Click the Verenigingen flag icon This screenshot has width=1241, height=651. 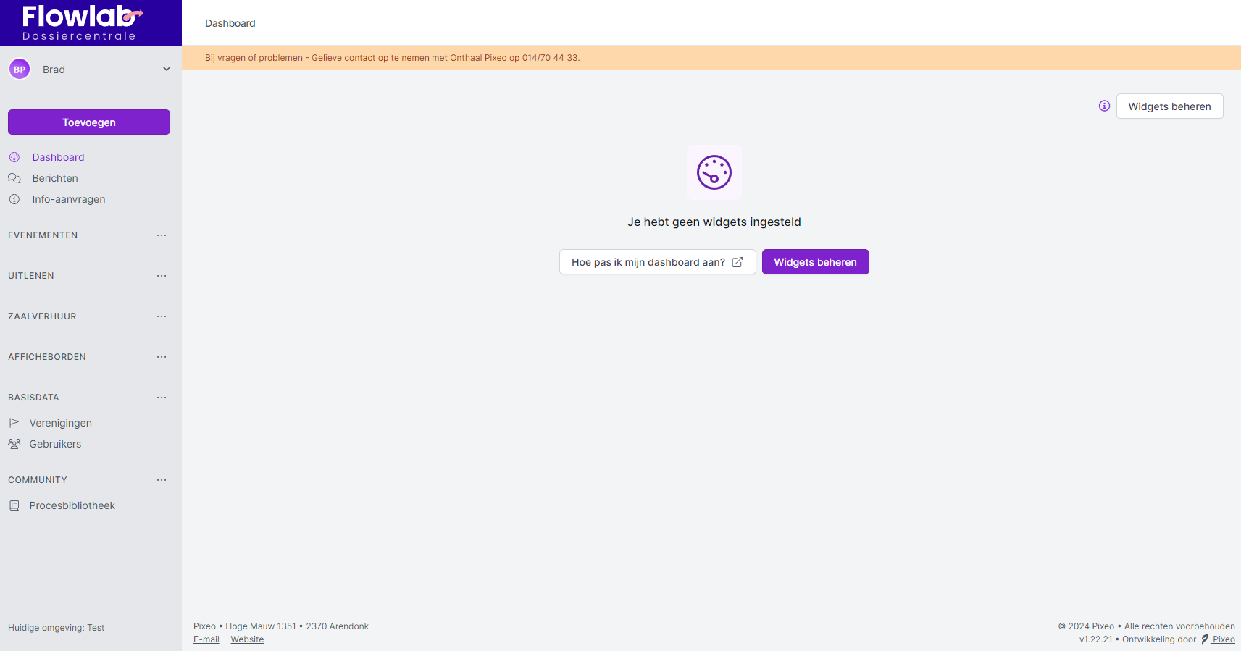14,423
